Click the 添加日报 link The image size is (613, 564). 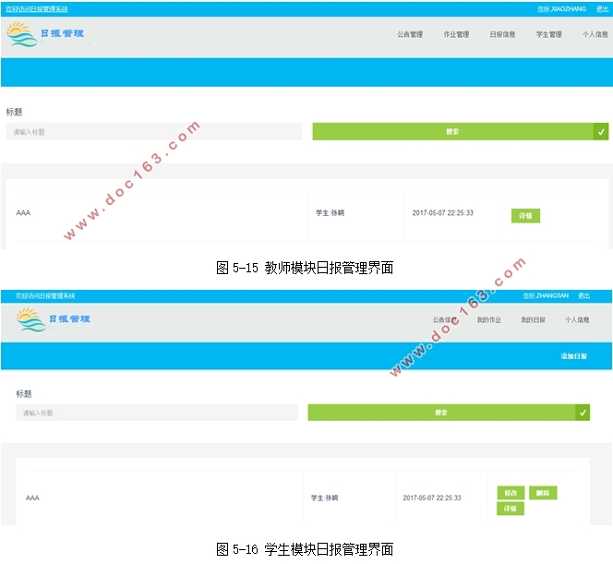(x=573, y=356)
